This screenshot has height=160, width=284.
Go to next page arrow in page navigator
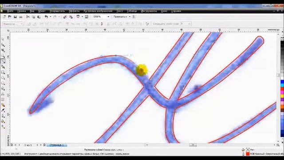[37, 145]
